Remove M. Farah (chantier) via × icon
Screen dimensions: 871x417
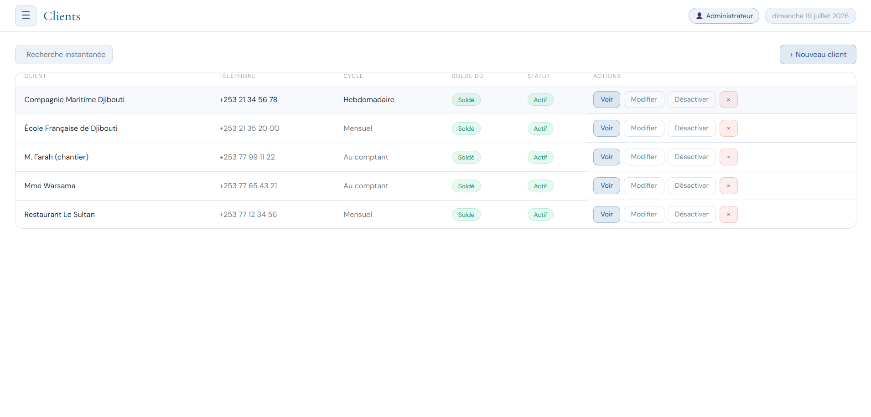[x=728, y=157]
